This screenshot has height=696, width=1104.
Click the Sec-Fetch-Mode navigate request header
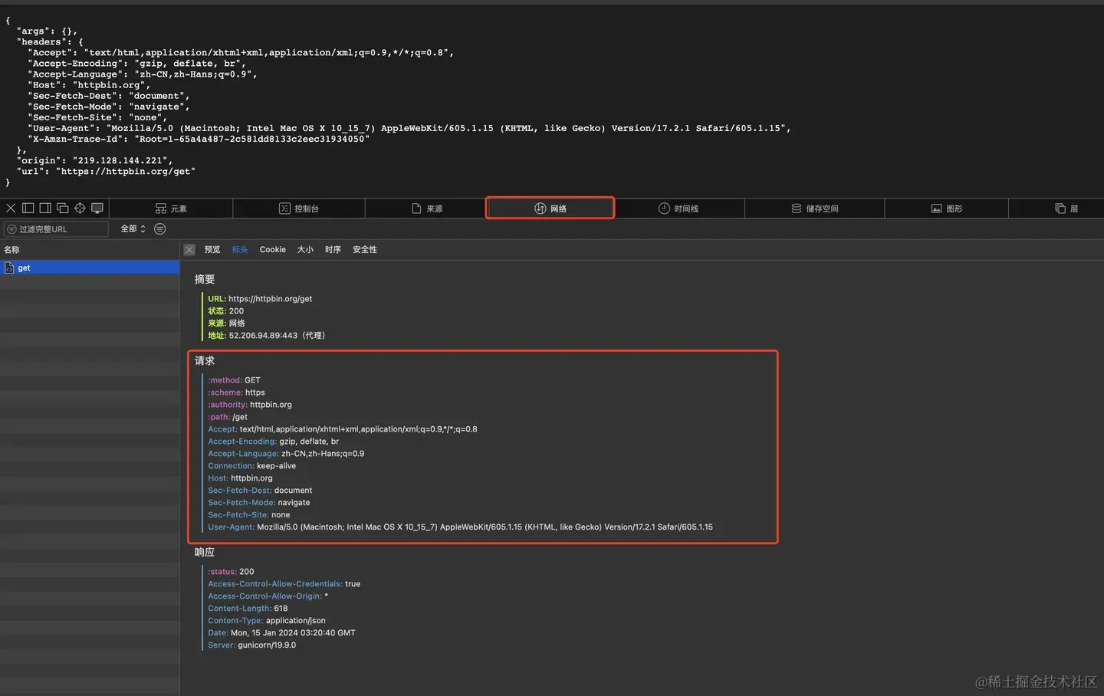click(x=259, y=503)
